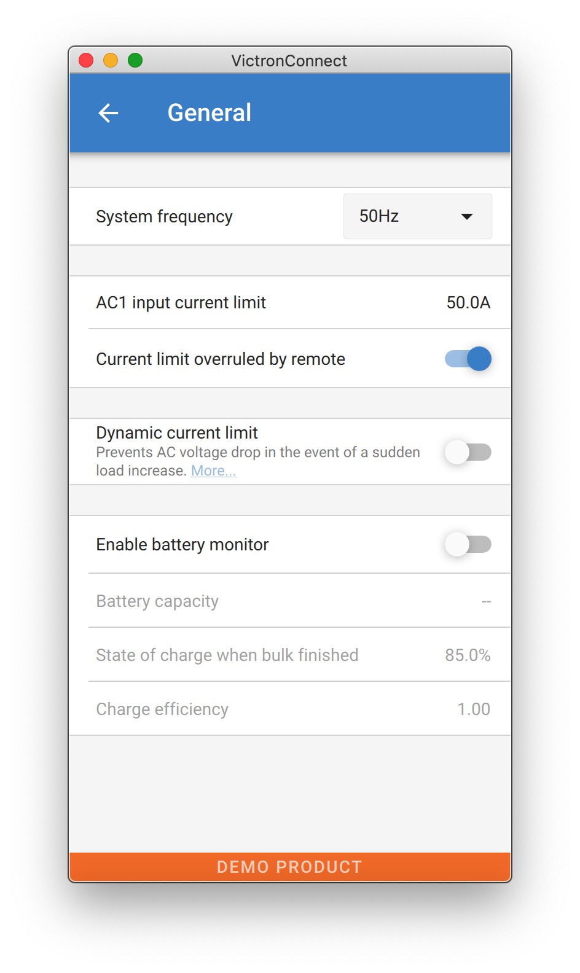Screen dimensions: 580x973
Task: Click the DEMO PRODUCT banner
Action: pyautogui.click(x=290, y=867)
